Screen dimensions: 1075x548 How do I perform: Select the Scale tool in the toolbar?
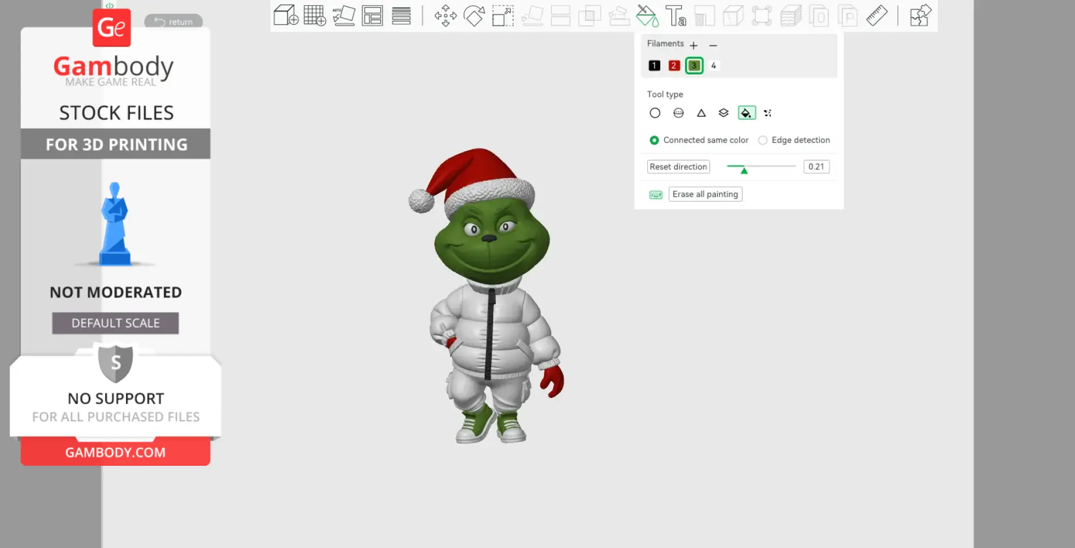click(x=502, y=16)
